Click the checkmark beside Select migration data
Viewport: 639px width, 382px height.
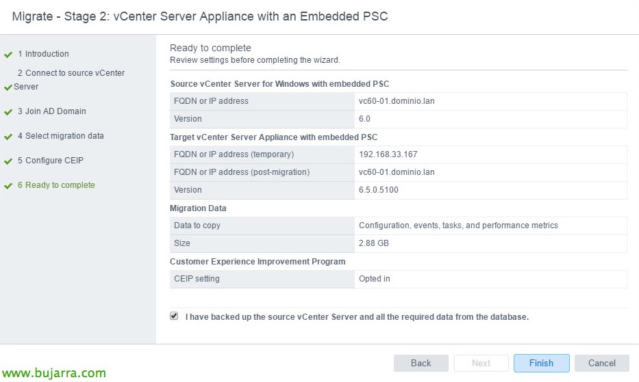coord(8,137)
